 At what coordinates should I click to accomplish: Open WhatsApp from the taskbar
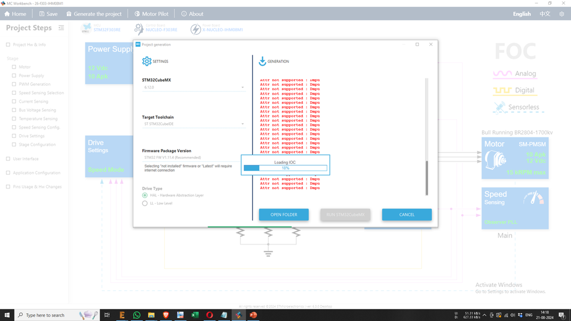(x=137, y=315)
